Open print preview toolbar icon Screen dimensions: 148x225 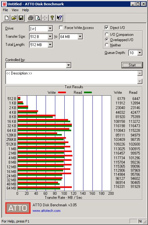click(38, 18)
